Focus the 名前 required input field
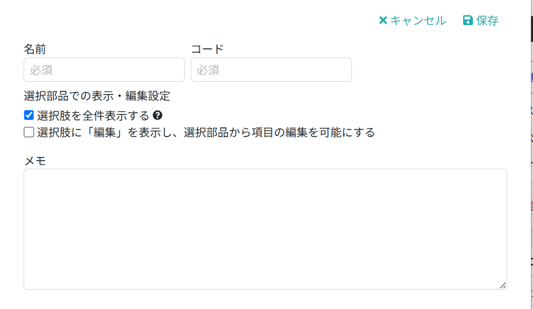Screen dimensions: 533x309 pos(104,70)
